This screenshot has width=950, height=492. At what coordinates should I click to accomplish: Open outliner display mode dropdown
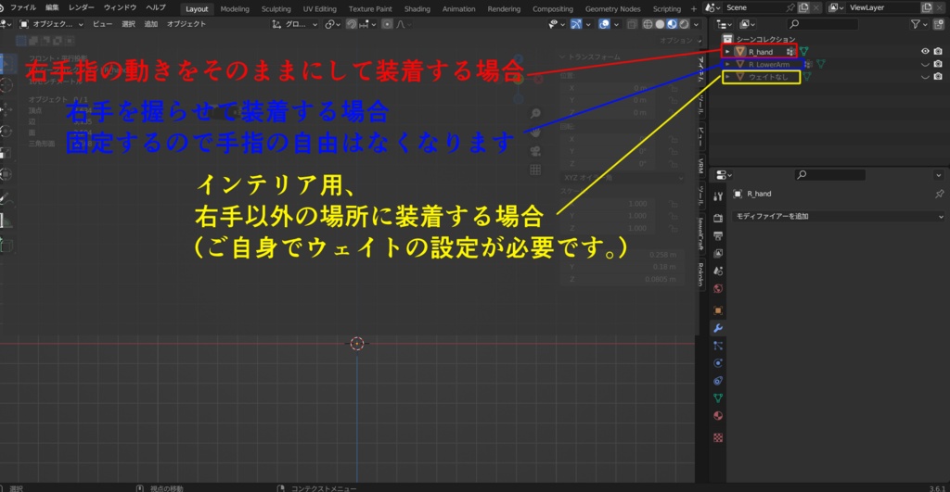coord(748,24)
